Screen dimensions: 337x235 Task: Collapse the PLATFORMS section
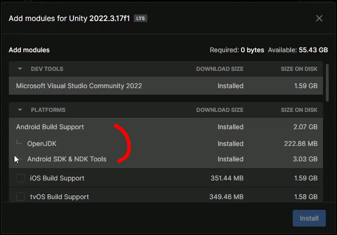[x=20, y=110]
